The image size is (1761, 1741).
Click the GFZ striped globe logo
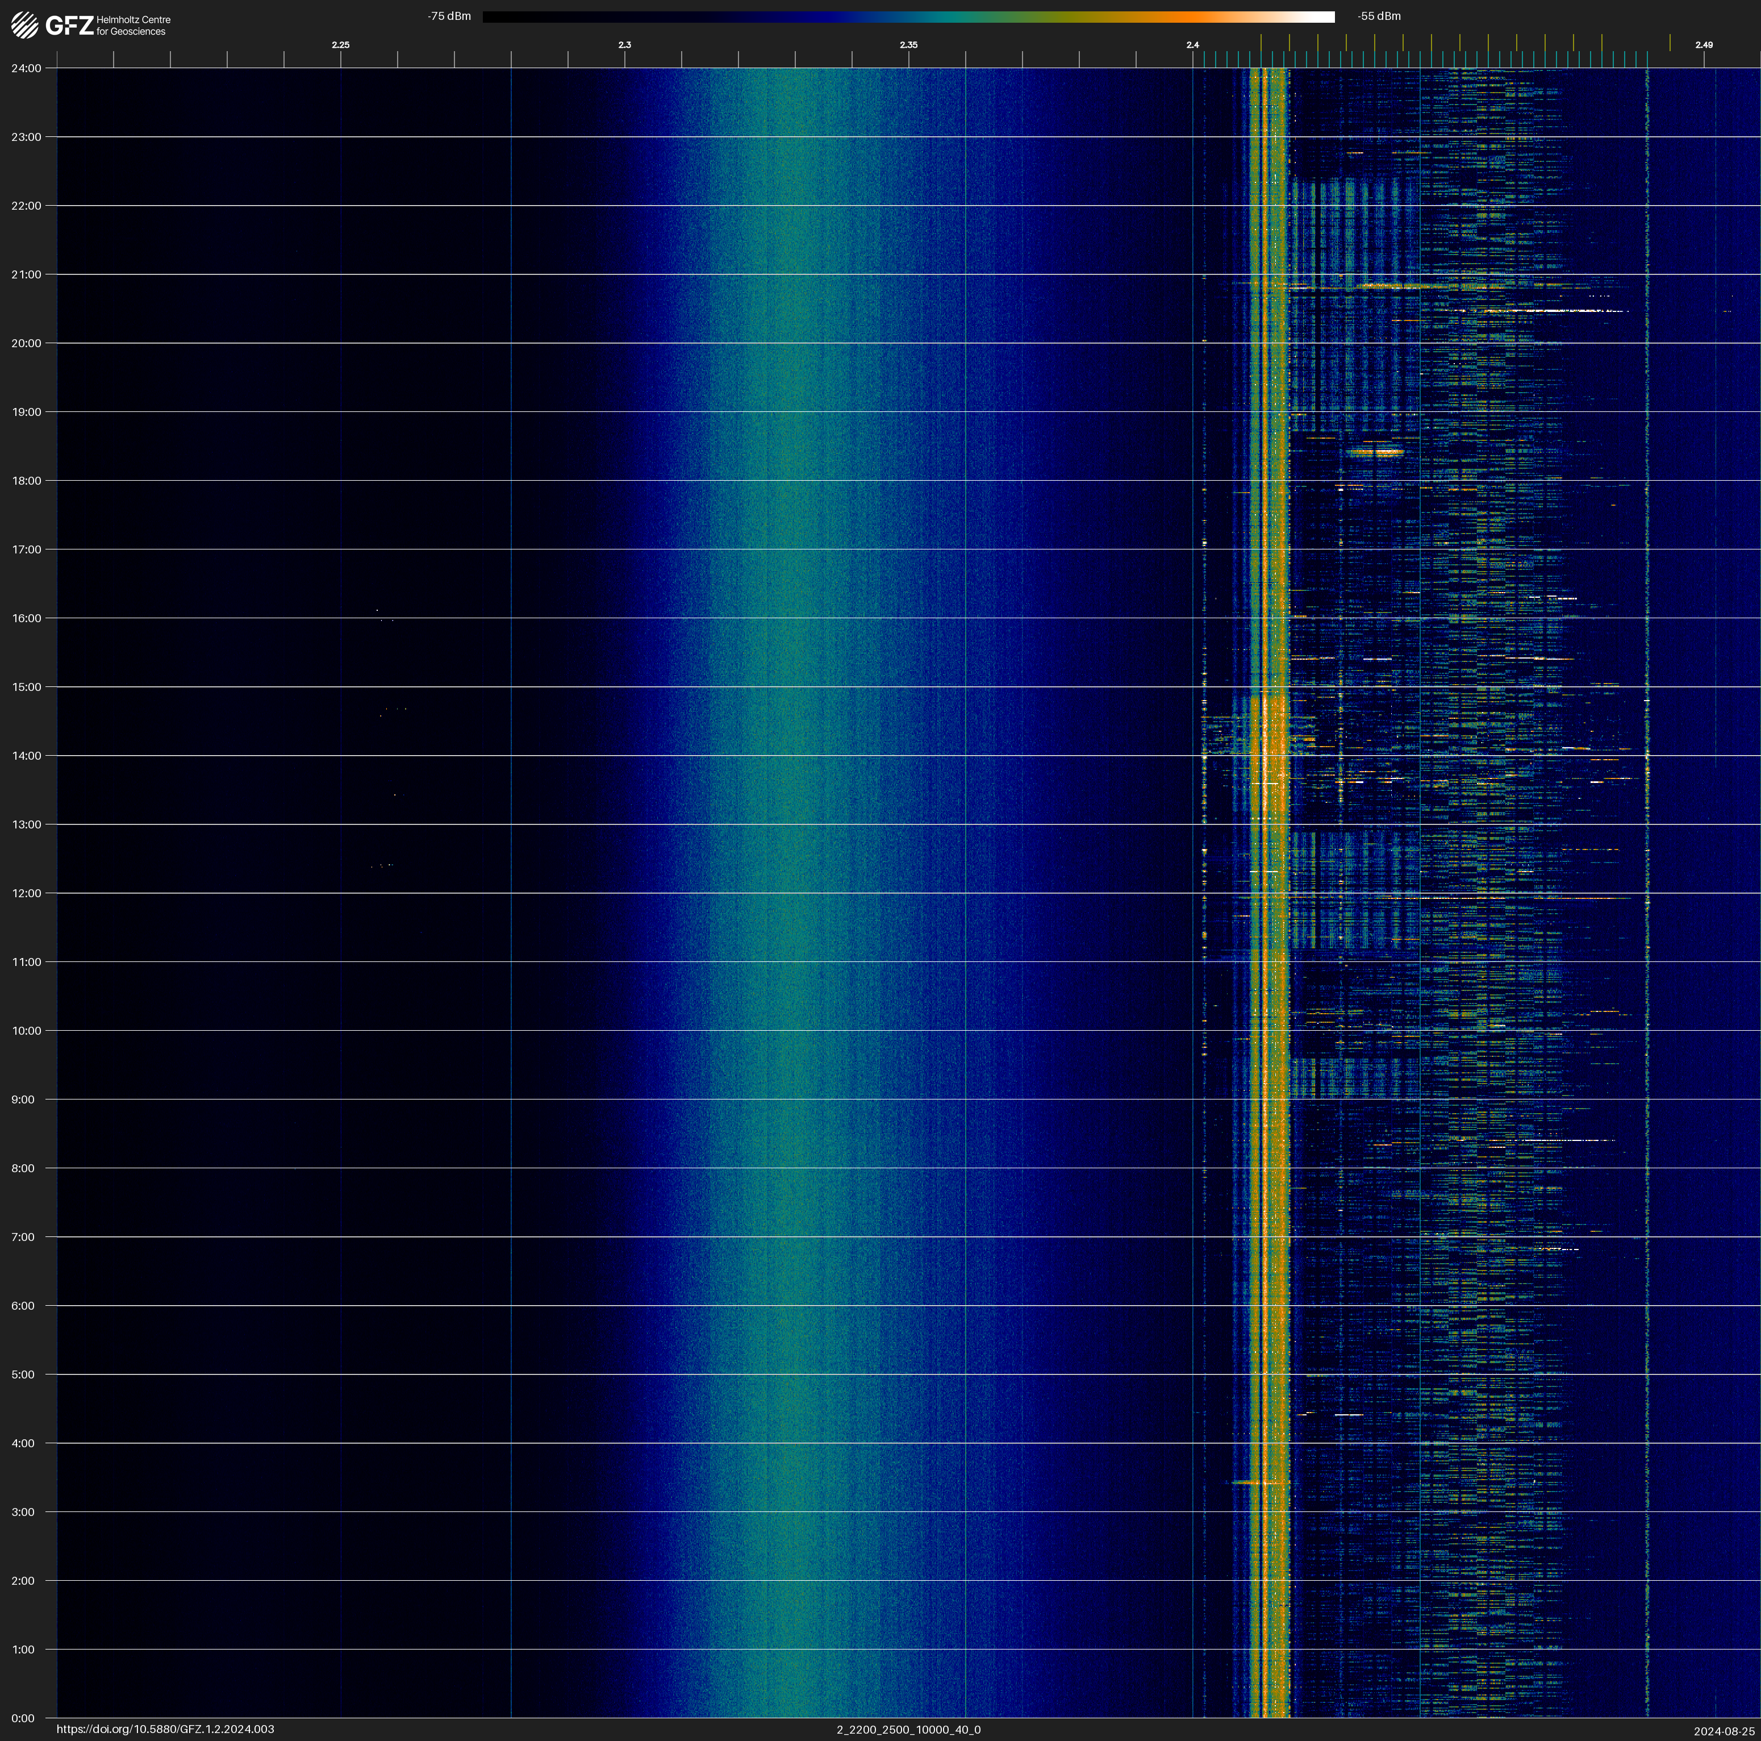(24, 24)
